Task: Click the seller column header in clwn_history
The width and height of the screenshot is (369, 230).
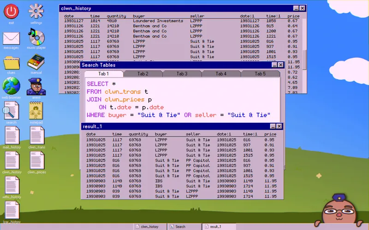Action: coord(197,16)
